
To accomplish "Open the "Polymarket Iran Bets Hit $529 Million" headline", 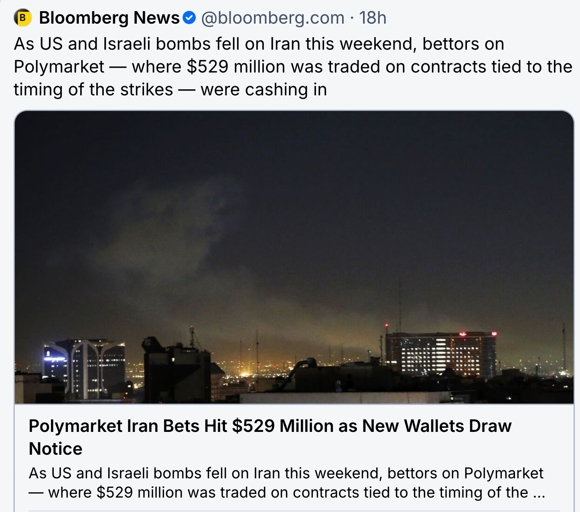I will (270, 426).
